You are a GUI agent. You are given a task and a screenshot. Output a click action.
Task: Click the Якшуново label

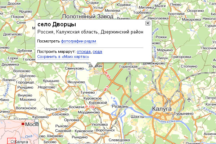pos(76,82)
